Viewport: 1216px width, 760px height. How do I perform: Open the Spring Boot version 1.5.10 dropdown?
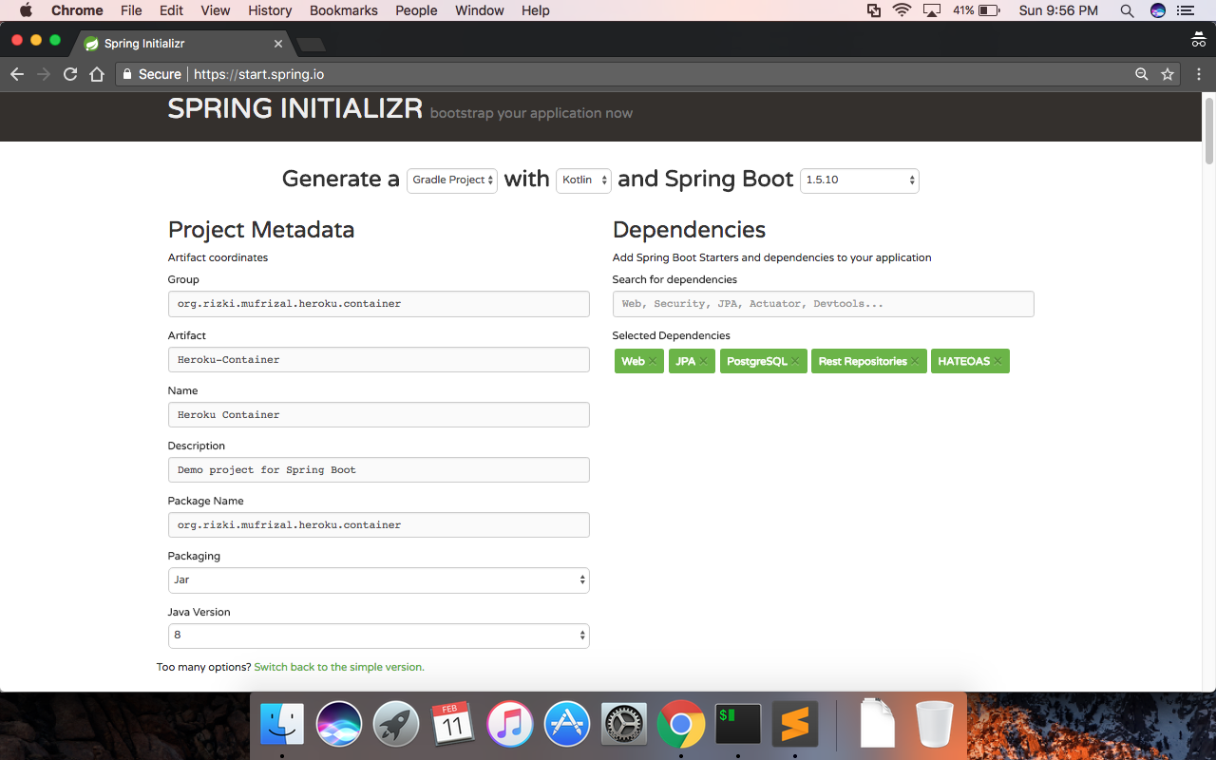point(860,180)
